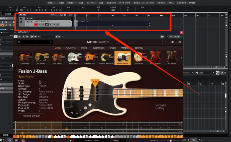This screenshot has width=231, height=142.
Task: Open the MODO BASS hamburger menu
Action: 19,42
